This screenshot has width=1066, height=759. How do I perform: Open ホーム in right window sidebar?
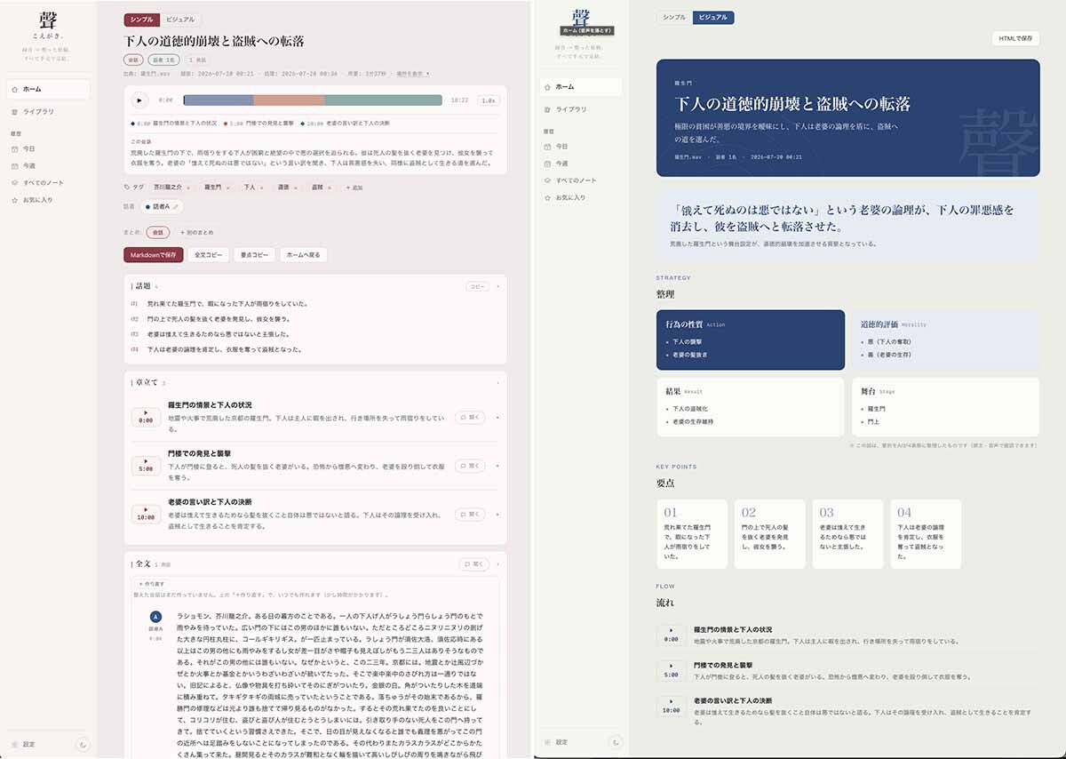[x=581, y=87]
